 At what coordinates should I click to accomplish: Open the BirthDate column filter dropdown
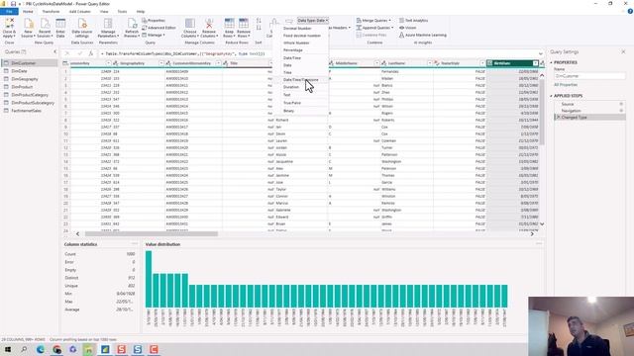(x=535, y=63)
